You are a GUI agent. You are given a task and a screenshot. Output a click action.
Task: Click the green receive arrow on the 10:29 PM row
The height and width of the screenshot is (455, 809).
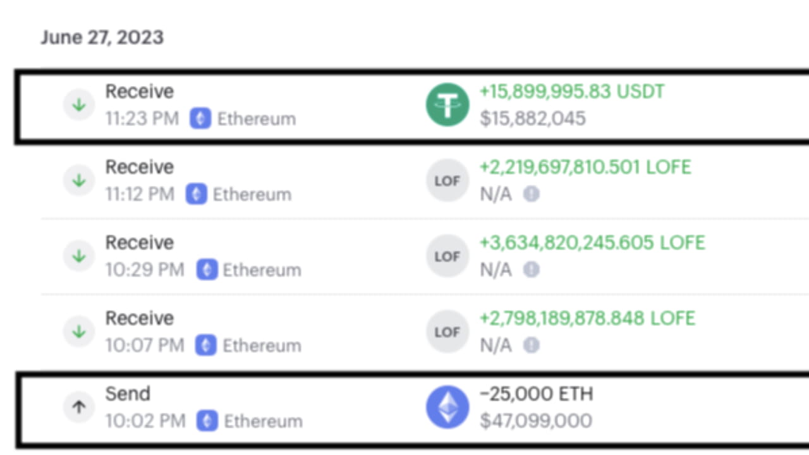pyautogui.click(x=79, y=256)
